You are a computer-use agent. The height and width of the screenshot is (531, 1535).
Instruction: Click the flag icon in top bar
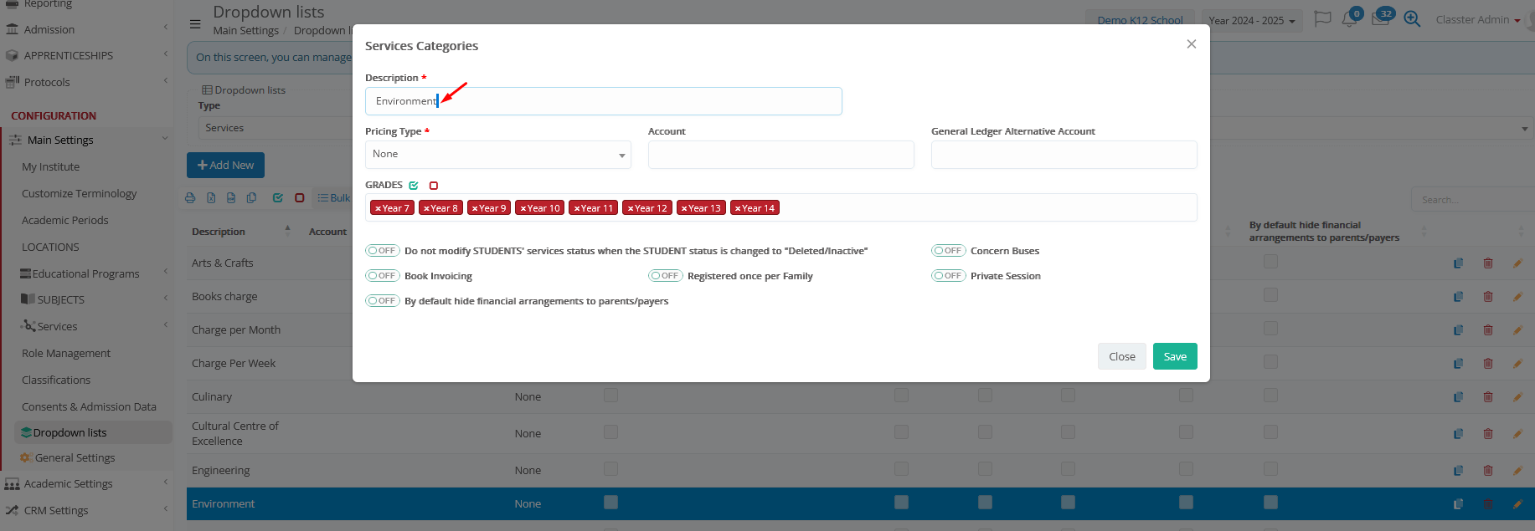click(1322, 19)
